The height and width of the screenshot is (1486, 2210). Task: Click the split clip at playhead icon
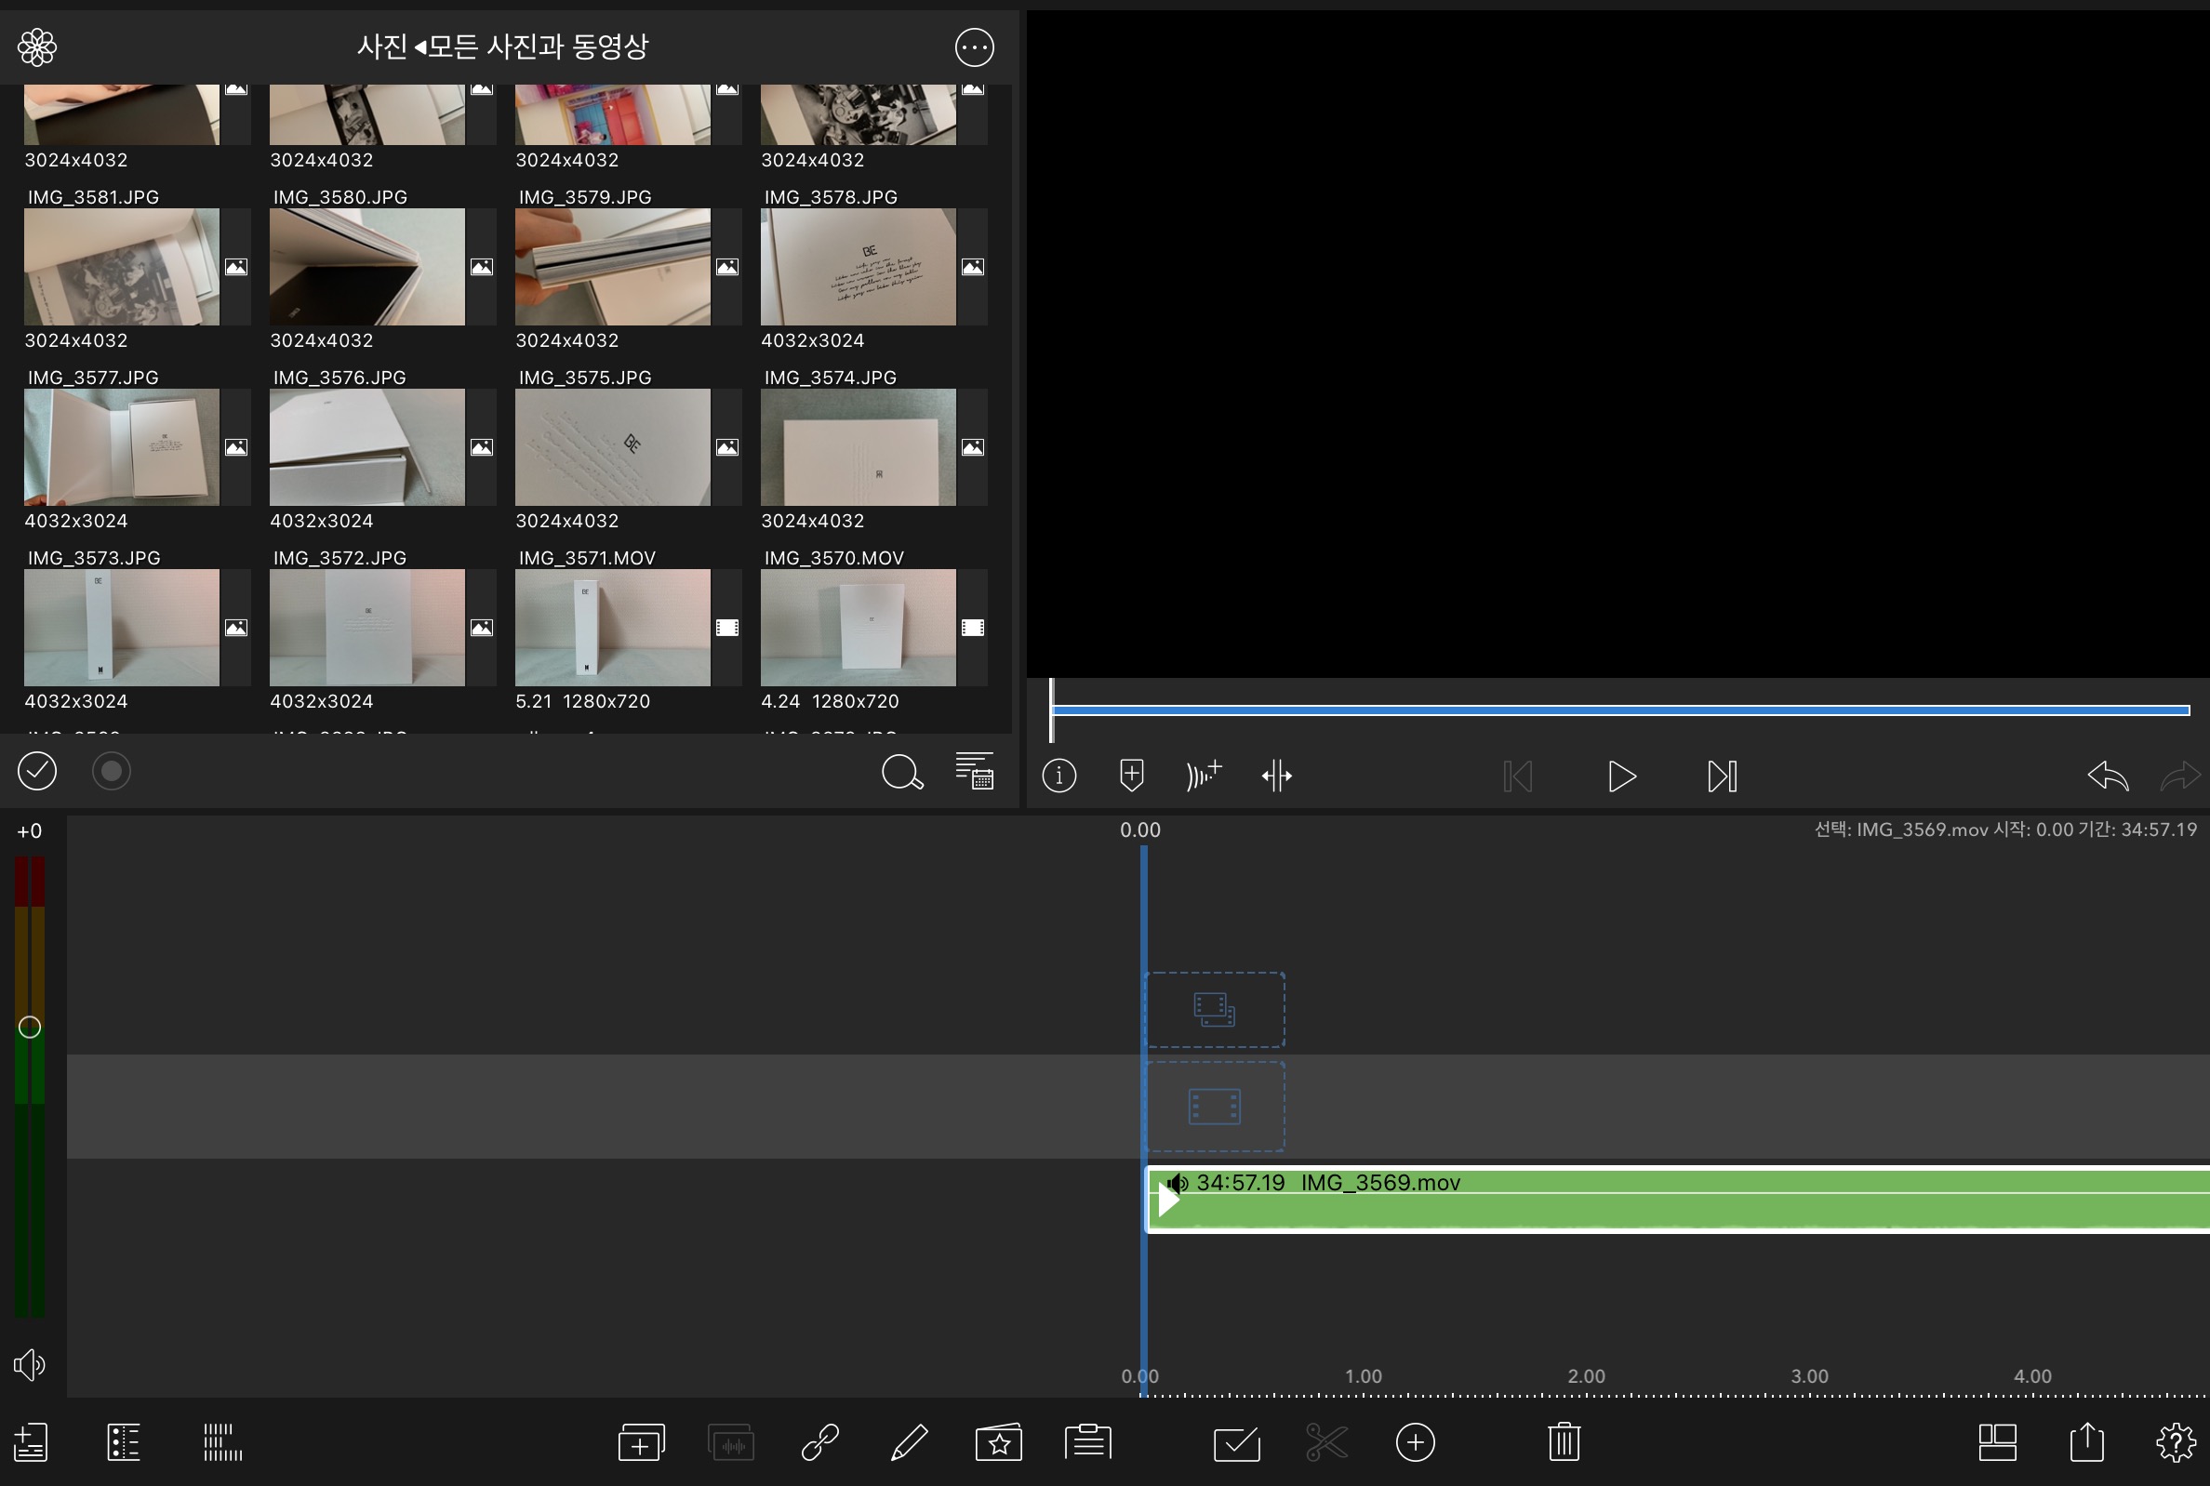[x=1276, y=776]
